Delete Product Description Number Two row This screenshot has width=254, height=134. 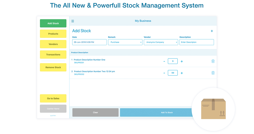click(x=213, y=73)
